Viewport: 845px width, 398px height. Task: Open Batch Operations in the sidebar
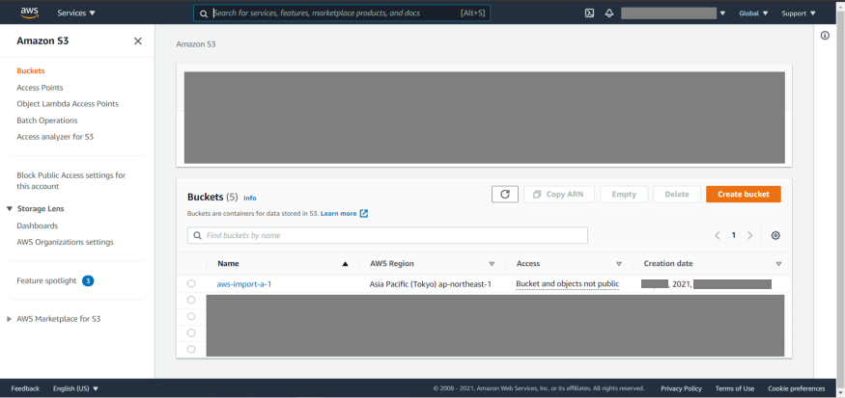46,120
